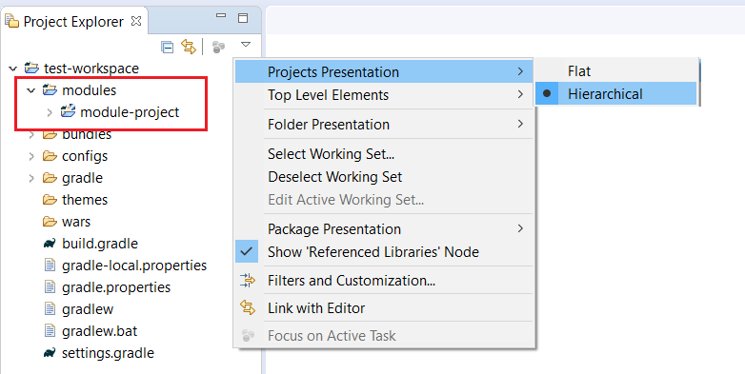Screen dimensions: 745x374
Task: Choose Deselect Working Set menu entry
Action: pyautogui.click(x=384, y=177)
